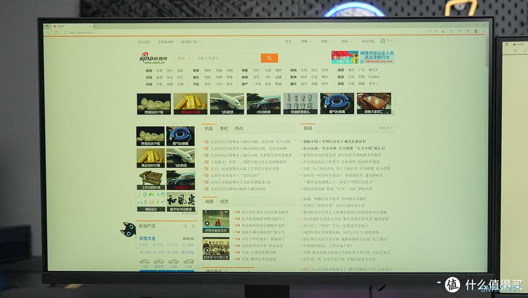Open the search category 新闻 dropdown

[183, 58]
